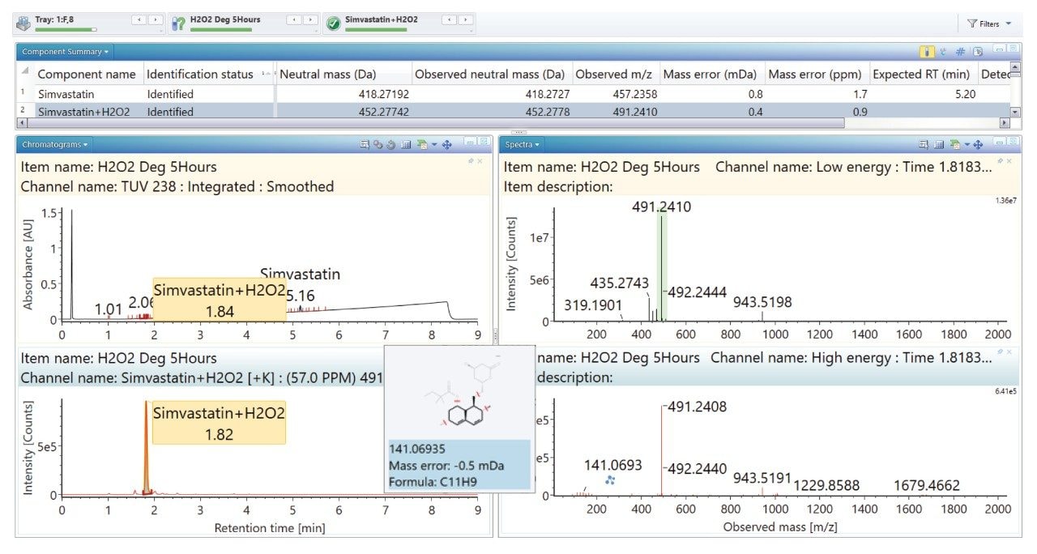Toggle the highlighted yellow icon in Component Summary toolbar
The image size is (1037, 554).
point(927,52)
